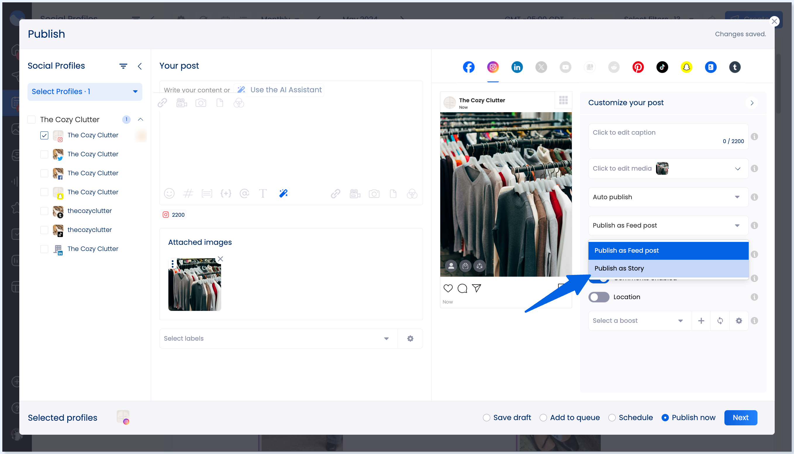Select Publish as Feed post option
The height and width of the screenshot is (454, 794).
(668, 251)
